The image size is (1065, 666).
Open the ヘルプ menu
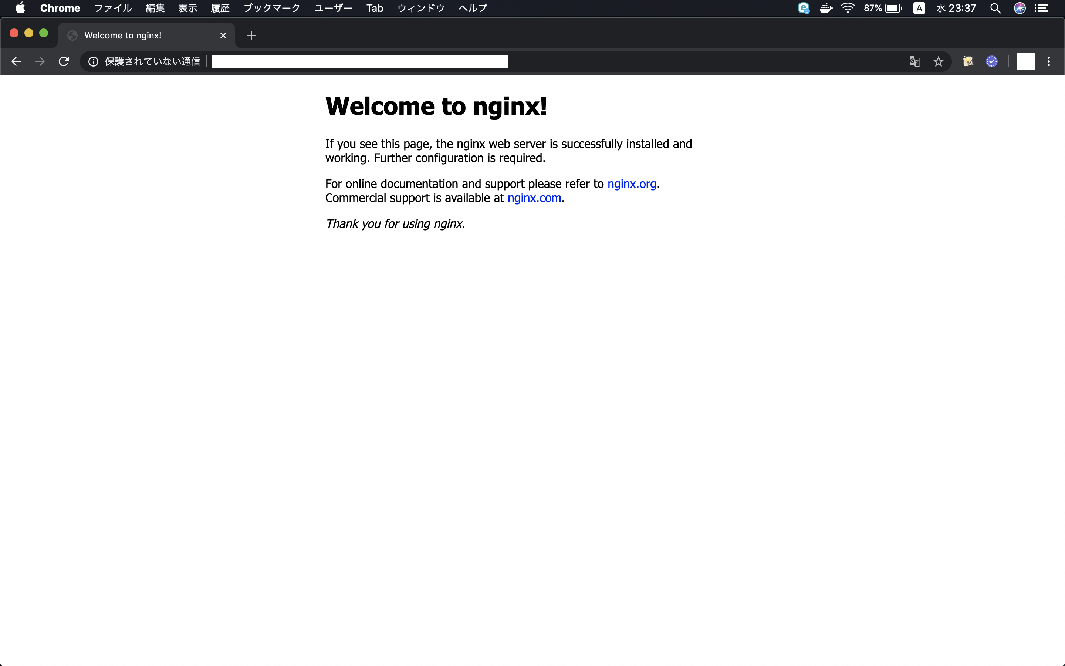pos(473,8)
